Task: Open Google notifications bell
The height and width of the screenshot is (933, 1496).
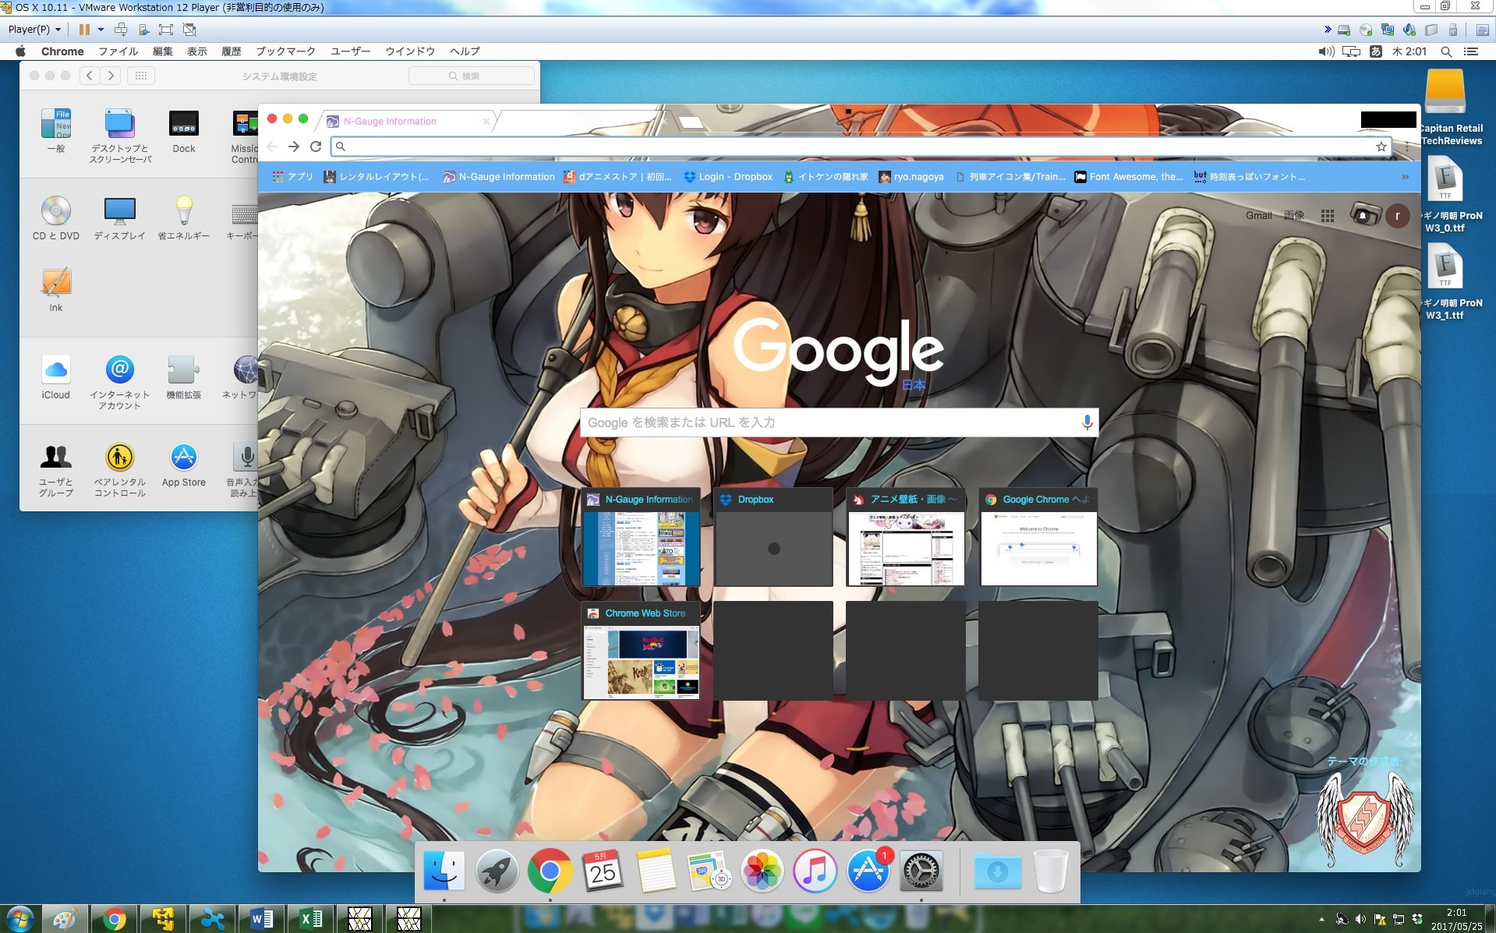Action: click(x=1363, y=215)
